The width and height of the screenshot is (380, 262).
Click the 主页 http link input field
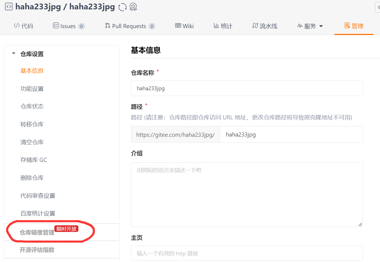click(247, 253)
